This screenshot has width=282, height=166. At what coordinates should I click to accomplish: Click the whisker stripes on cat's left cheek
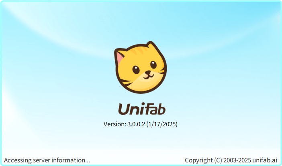coord(125,82)
